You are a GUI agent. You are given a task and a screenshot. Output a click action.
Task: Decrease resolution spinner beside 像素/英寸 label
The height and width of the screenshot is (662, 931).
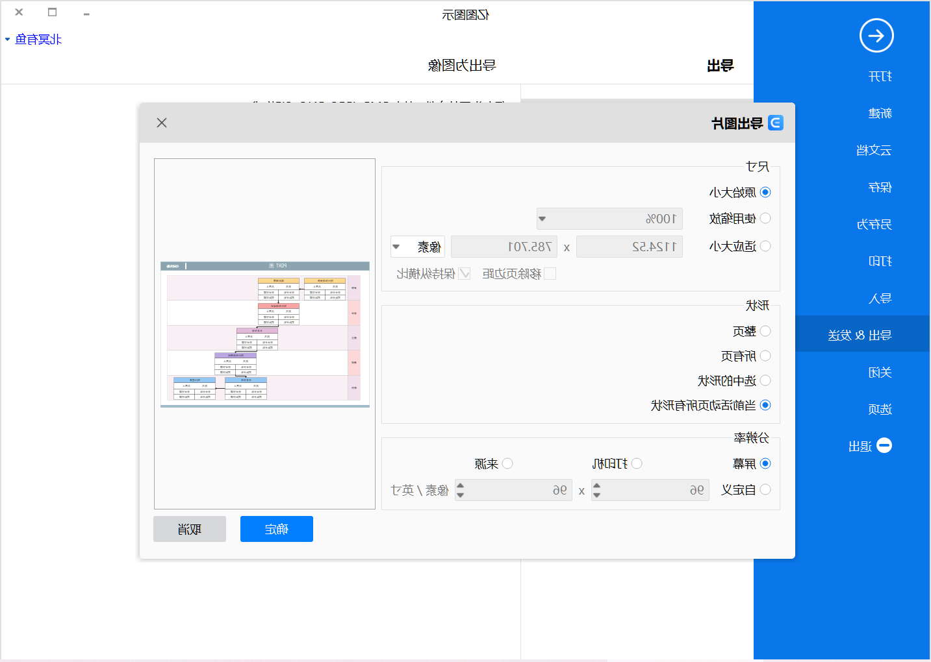point(460,495)
